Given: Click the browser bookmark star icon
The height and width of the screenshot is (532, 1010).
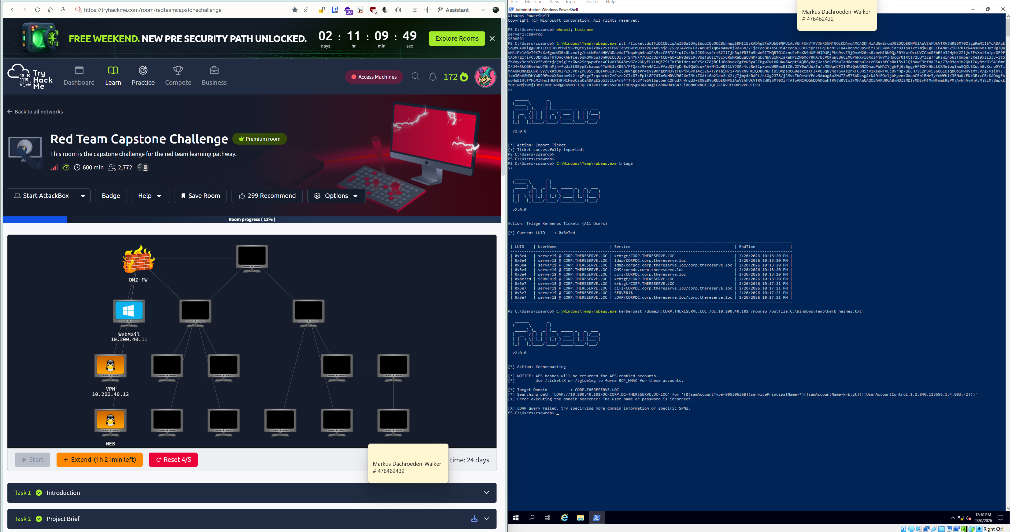Looking at the screenshot, I should [295, 10].
